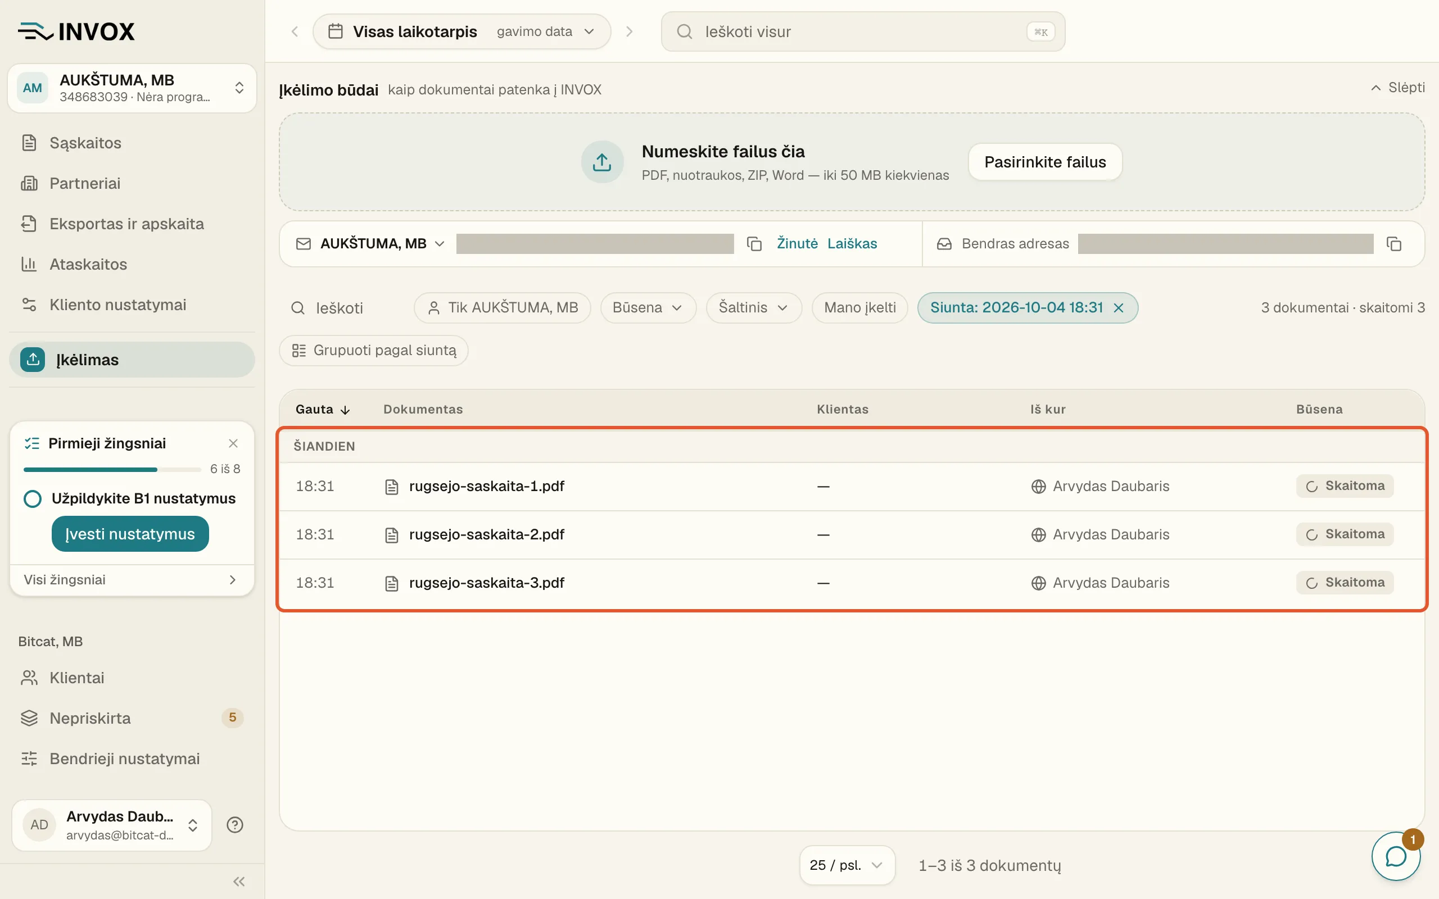Image resolution: width=1439 pixels, height=899 pixels.
Task: Toggle Tik AUKŠTUMA, MB filter
Action: (503, 308)
